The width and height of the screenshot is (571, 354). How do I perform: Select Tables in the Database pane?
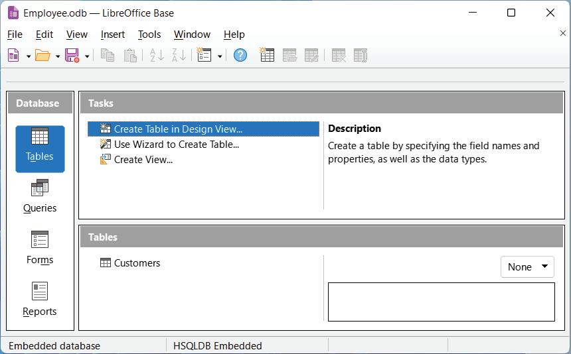click(x=40, y=149)
